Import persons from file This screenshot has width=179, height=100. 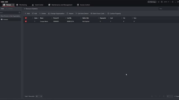70,14
